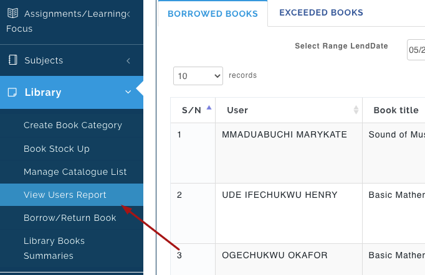Viewport: 425px width, 275px height.
Task: Click Basic Mather... title in row 2
Action: 394,213
